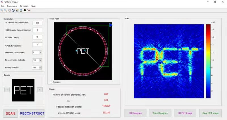The width and height of the screenshot is (227, 120).
Task: Select the Data Cursor tool
Action: pyautogui.click(x=17, y=10)
